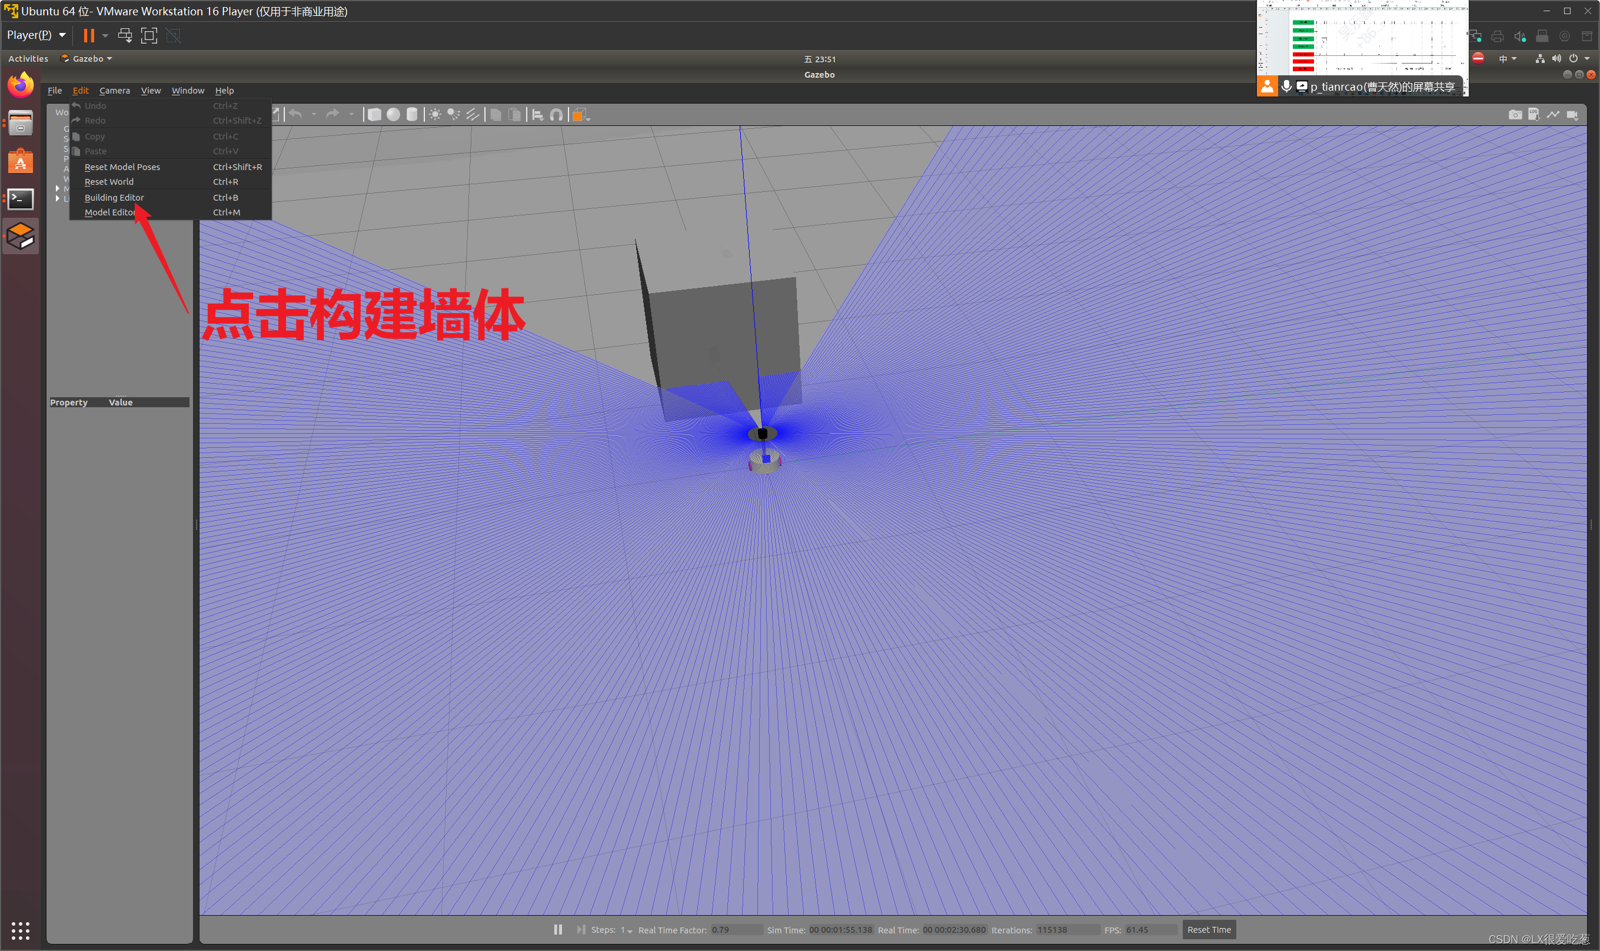The width and height of the screenshot is (1600, 951).
Task: Open Firefox from the dock
Action: [21, 85]
